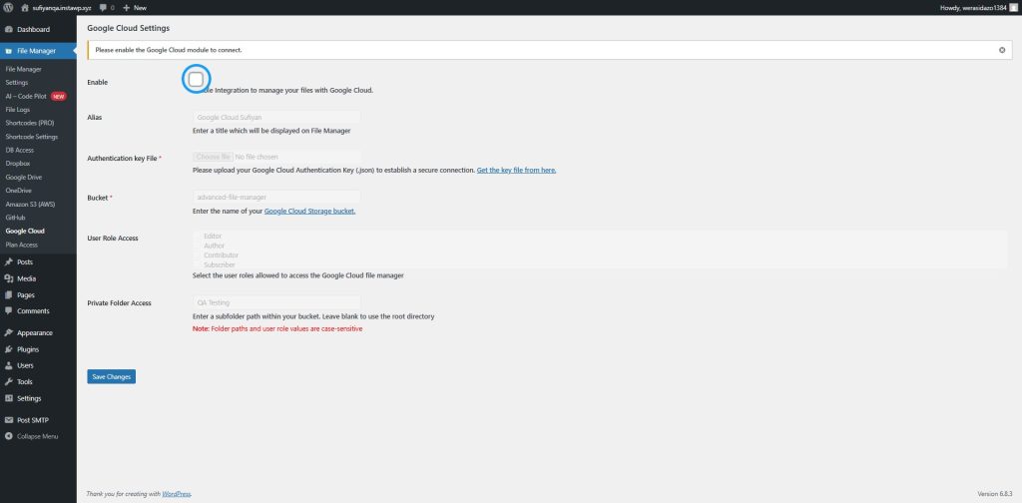Click the Dashboard gauge icon in sidebar
This screenshot has width=1022, height=503.
9,29
